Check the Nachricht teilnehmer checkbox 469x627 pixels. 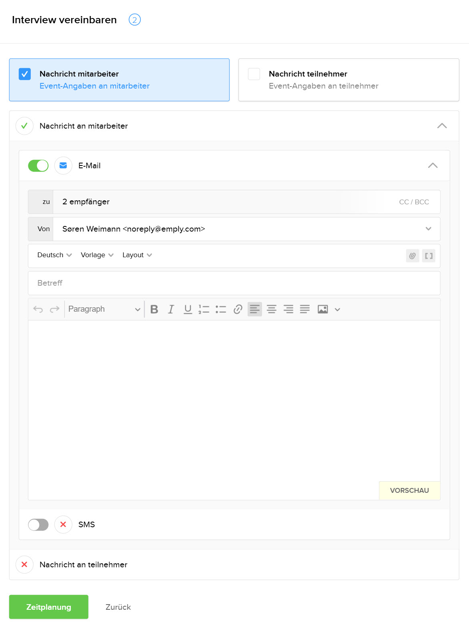coord(254,74)
